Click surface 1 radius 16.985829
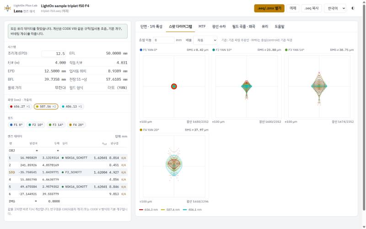The image size is (366, 229). tap(28, 158)
